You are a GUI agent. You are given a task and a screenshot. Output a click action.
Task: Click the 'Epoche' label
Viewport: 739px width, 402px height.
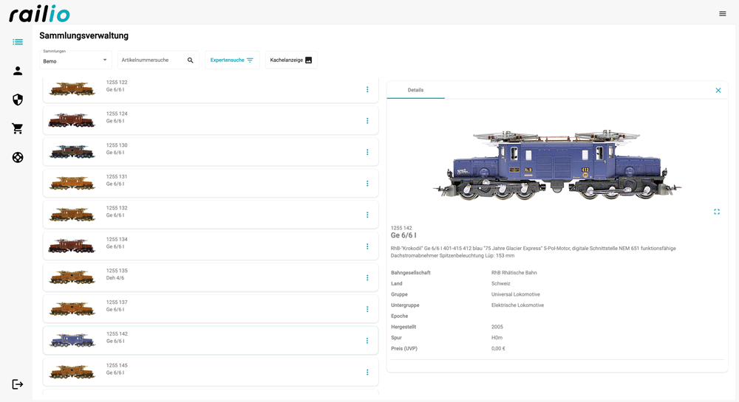tap(399, 316)
